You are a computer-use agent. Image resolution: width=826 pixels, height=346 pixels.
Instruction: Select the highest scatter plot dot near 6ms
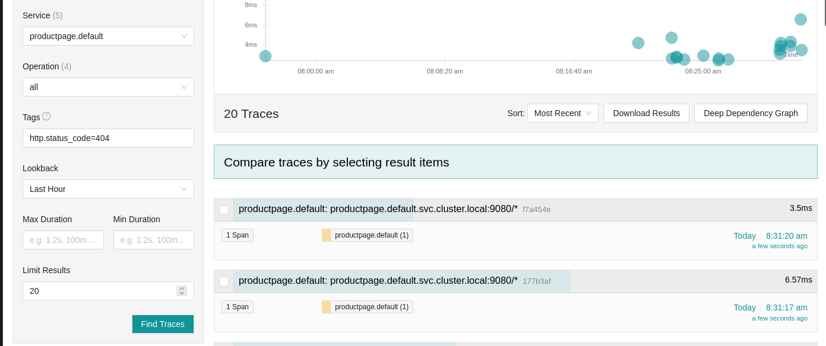800,20
